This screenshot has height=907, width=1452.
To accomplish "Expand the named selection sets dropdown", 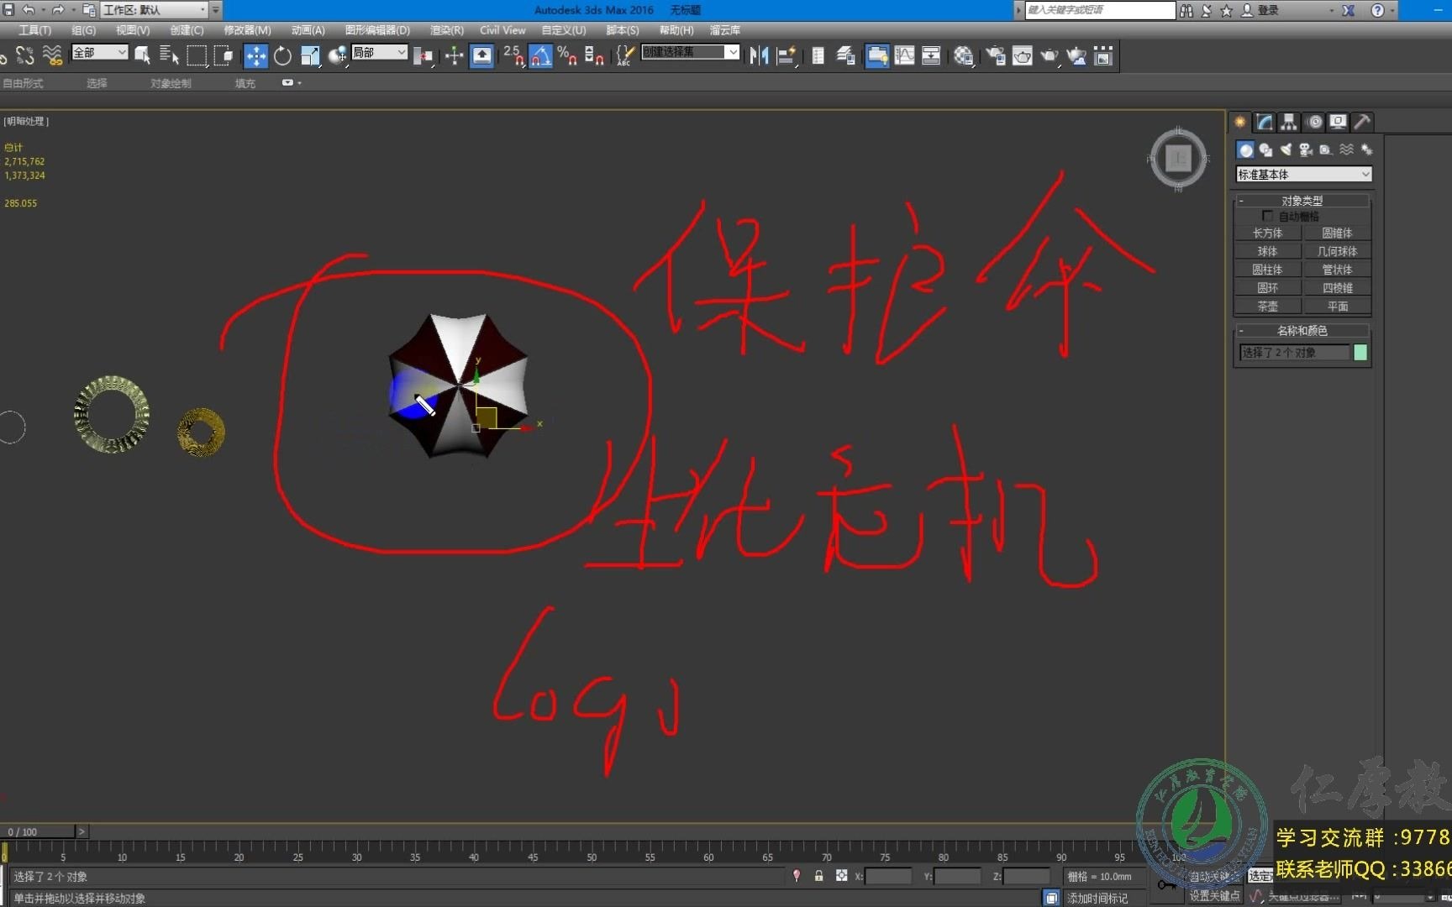I will point(733,52).
